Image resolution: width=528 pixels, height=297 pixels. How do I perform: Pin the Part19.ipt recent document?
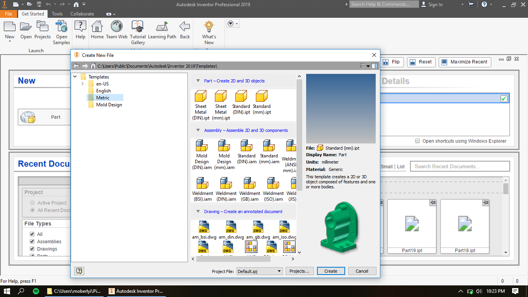point(433,203)
